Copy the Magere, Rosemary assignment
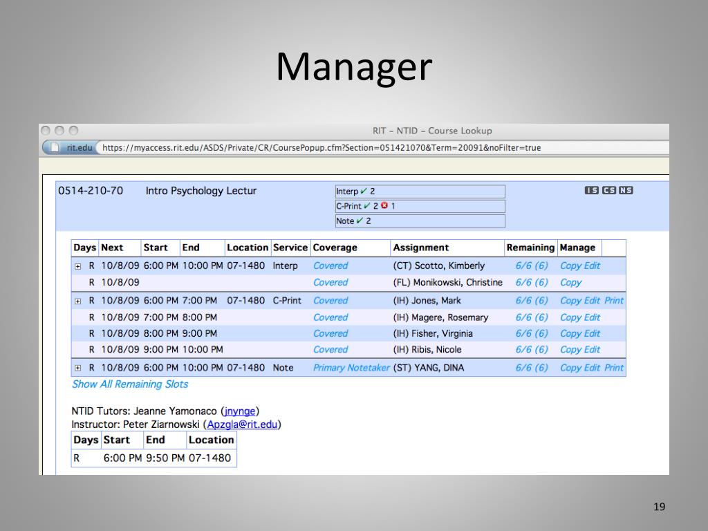Screen dimensions: 708x531 click(x=570, y=317)
